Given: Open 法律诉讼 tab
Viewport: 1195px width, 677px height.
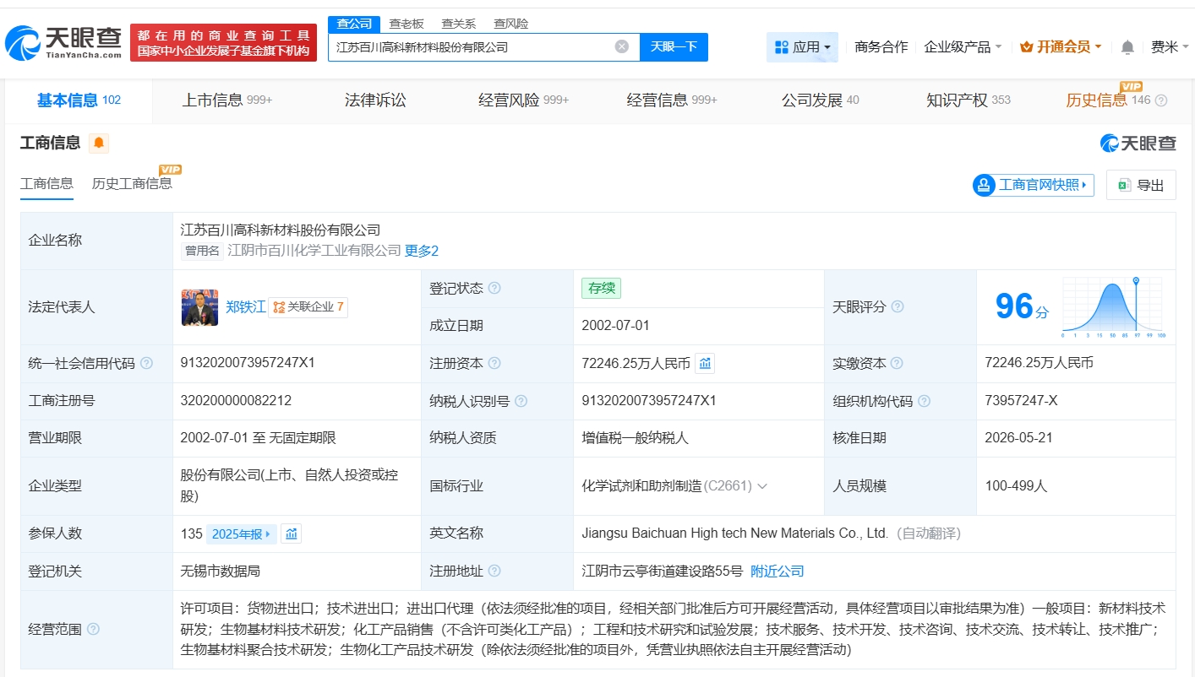Looking at the screenshot, I should 375,100.
